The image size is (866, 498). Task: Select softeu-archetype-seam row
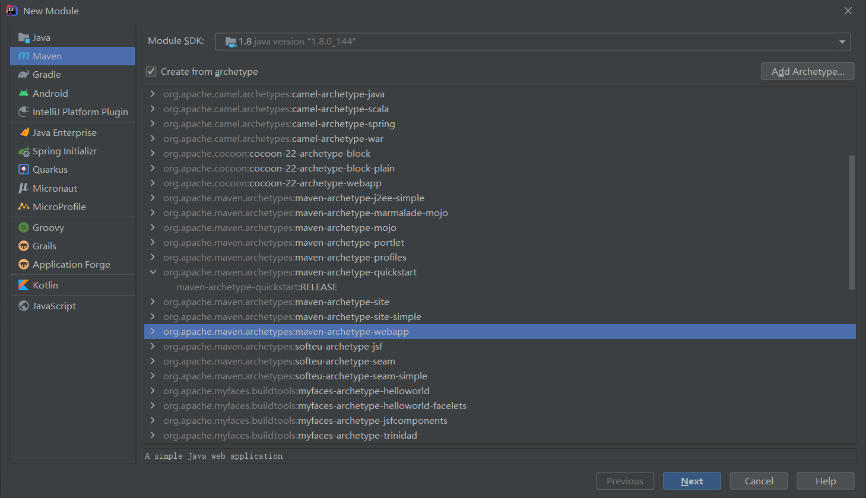(x=500, y=361)
